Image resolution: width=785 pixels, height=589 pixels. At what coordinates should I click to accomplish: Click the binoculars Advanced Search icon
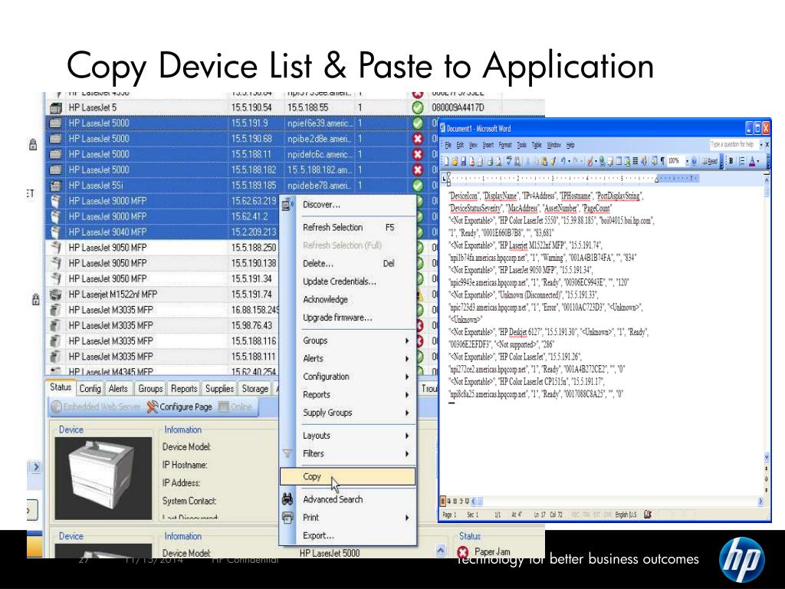[287, 499]
